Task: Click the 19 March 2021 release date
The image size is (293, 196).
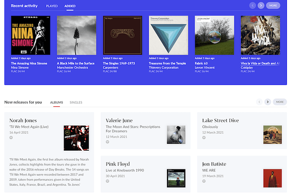Action: click(x=213, y=176)
